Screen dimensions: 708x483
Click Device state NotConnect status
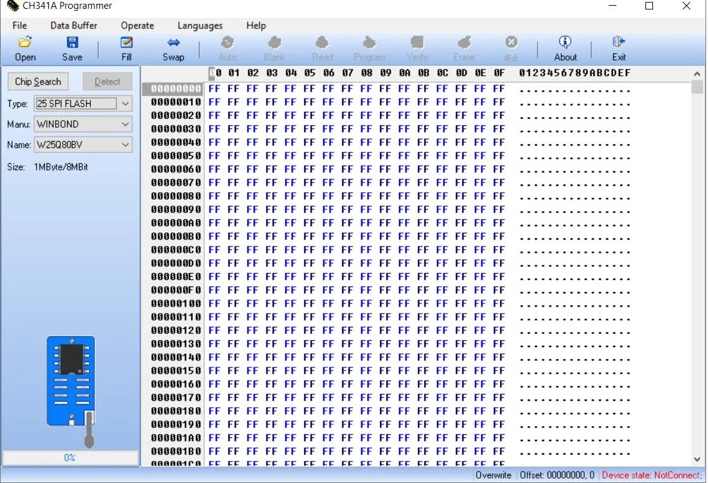point(650,475)
